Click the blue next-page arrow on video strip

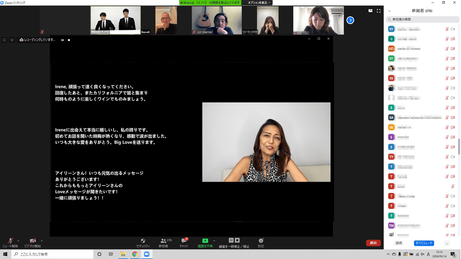350,20
